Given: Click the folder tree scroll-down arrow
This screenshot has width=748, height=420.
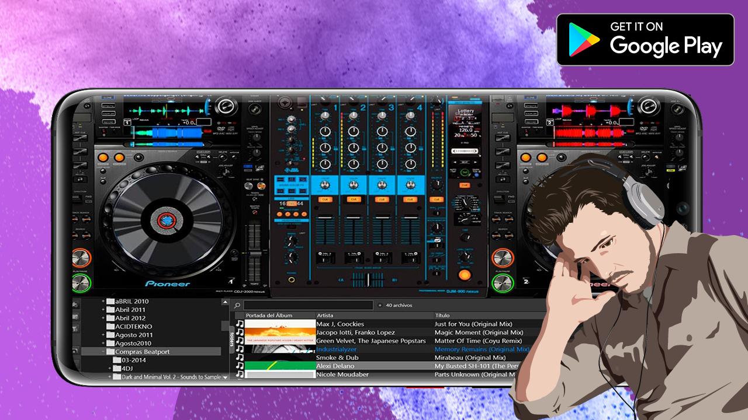Looking at the screenshot, I should point(226,377).
